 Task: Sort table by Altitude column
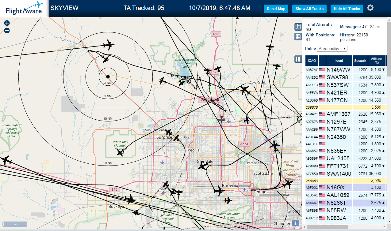pyautogui.click(x=377, y=61)
